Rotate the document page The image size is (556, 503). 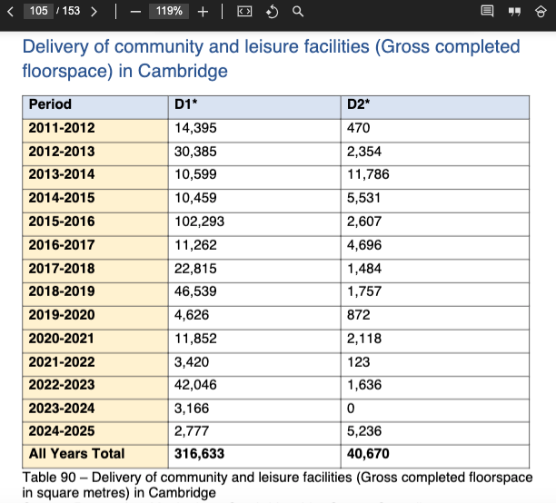tap(271, 12)
